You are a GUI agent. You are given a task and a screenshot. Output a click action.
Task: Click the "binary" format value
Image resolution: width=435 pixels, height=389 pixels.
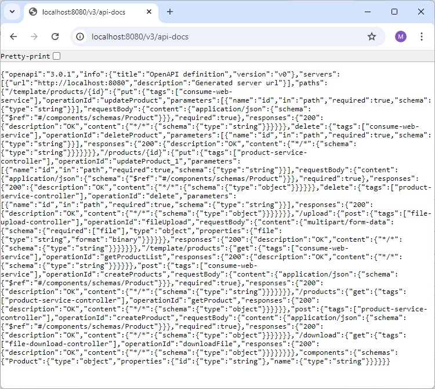click(x=125, y=239)
